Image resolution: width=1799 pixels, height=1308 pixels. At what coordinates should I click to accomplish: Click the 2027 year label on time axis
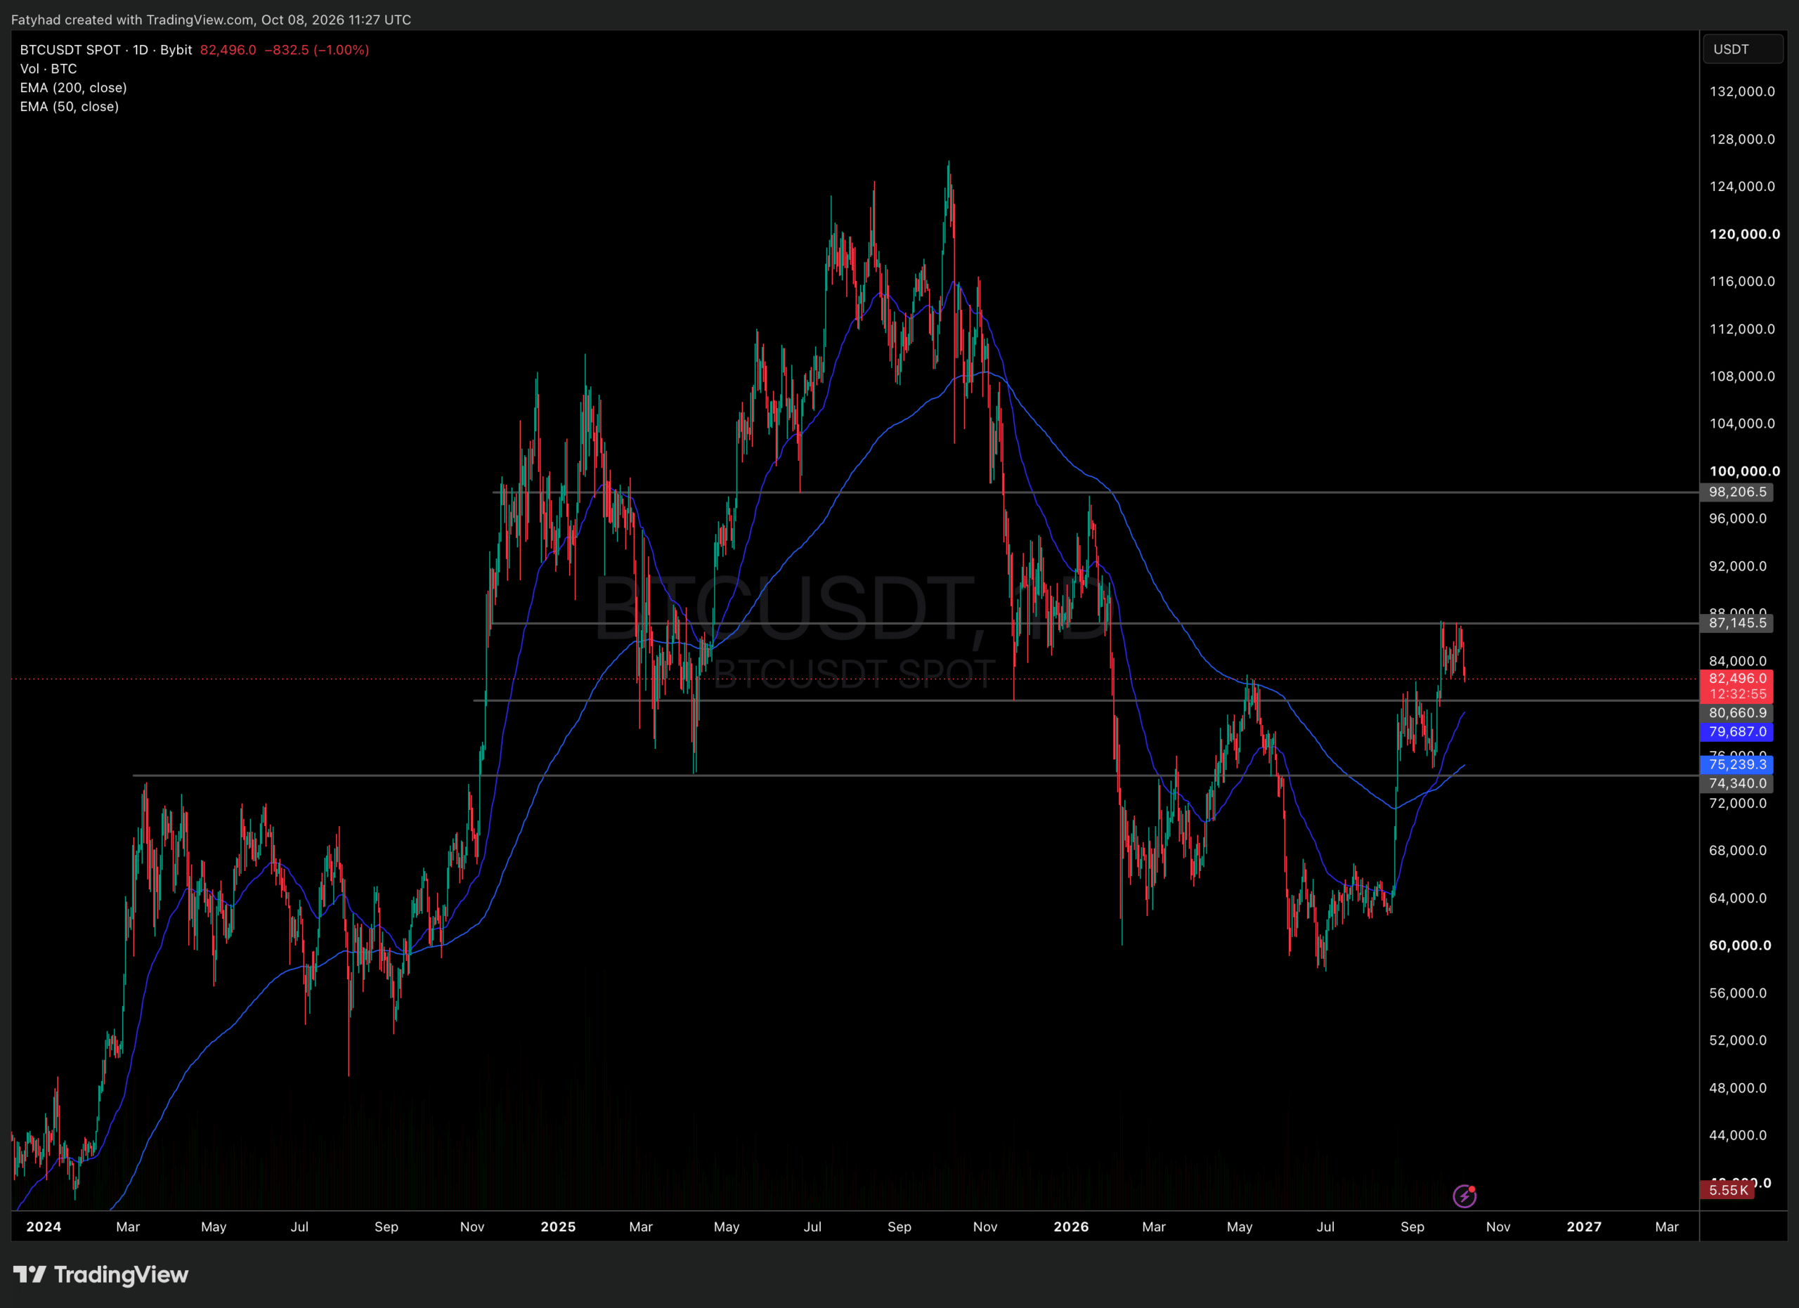[x=1584, y=1227]
